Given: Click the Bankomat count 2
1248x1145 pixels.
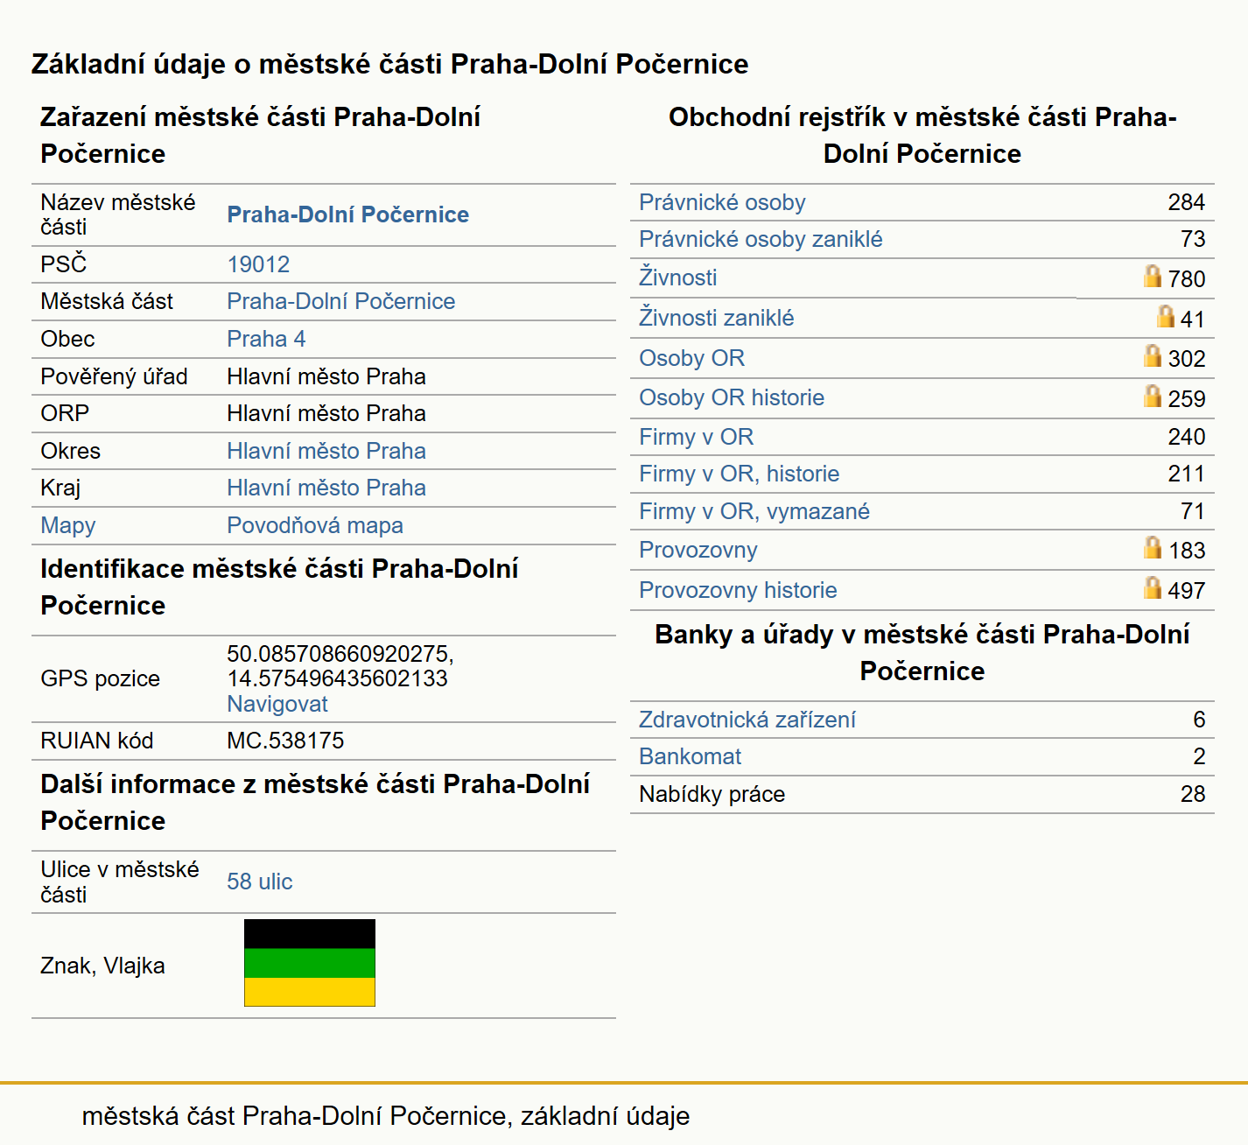Looking at the screenshot, I should (x=1199, y=756).
